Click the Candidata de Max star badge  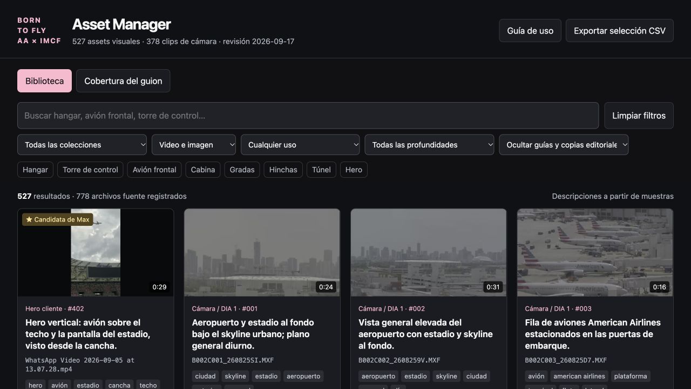pyautogui.click(x=58, y=220)
